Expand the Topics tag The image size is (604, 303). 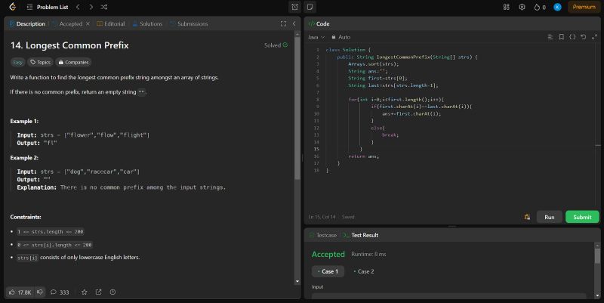click(41, 62)
